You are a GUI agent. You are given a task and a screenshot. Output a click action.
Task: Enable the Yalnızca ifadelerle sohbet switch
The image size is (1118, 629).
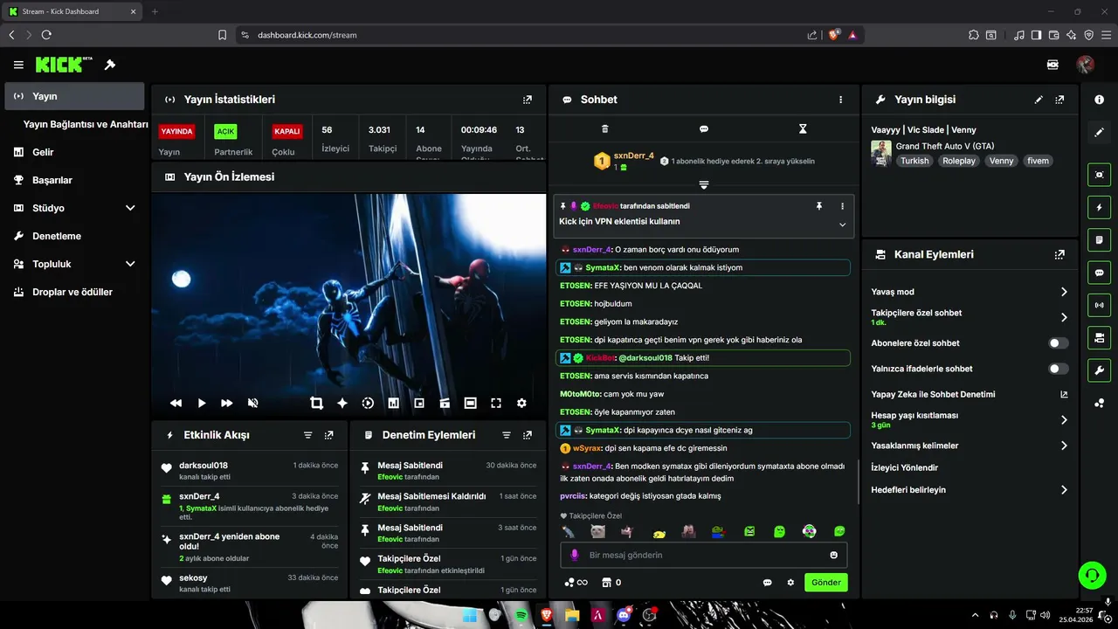click(x=1059, y=369)
